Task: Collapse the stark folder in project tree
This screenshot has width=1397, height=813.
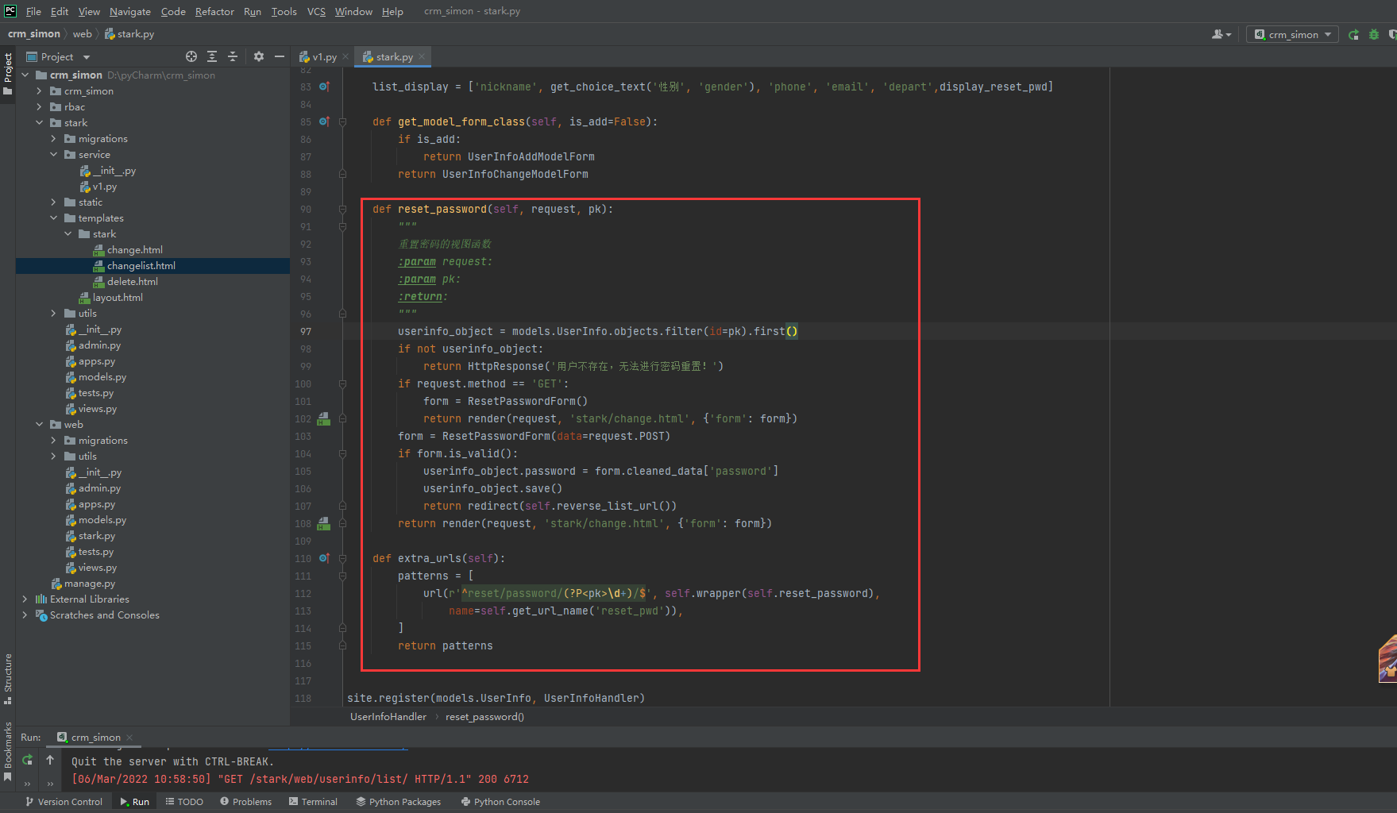Action: [40, 123]
